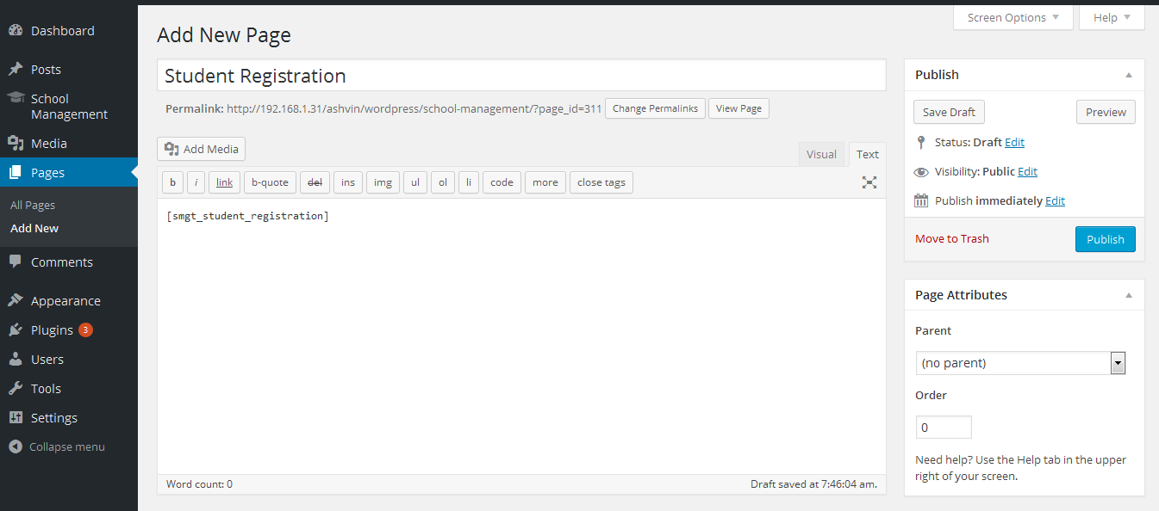
Task: Open the Comments speech bubble icon
Action: (16, 262)
